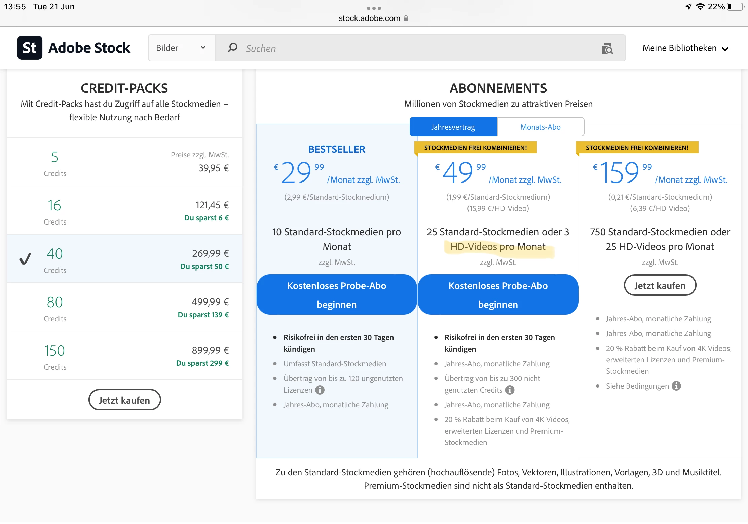Image resolution: width=748 pixels, height=524 pixels.
Task: Click info icon next to Siehe Bedingungen
Action: point(676,386)
